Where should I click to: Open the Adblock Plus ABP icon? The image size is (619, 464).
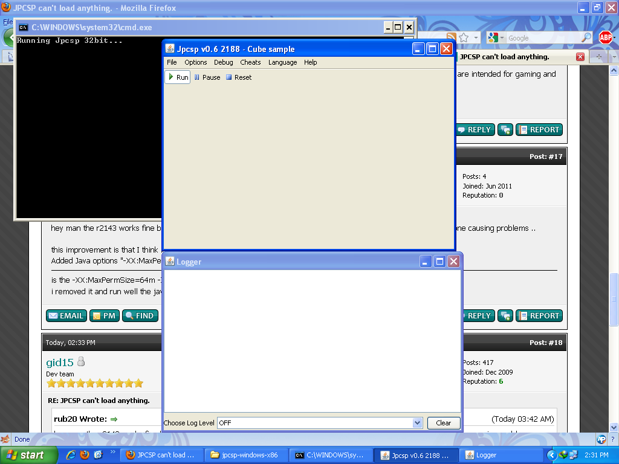(605, 37)
